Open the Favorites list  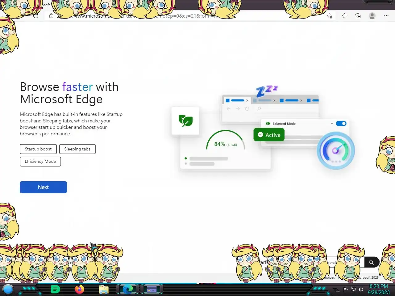(344, 16)
